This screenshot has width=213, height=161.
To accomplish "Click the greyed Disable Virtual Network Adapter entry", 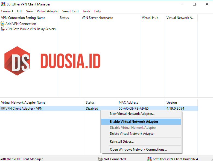I will [x=141, y=128].
